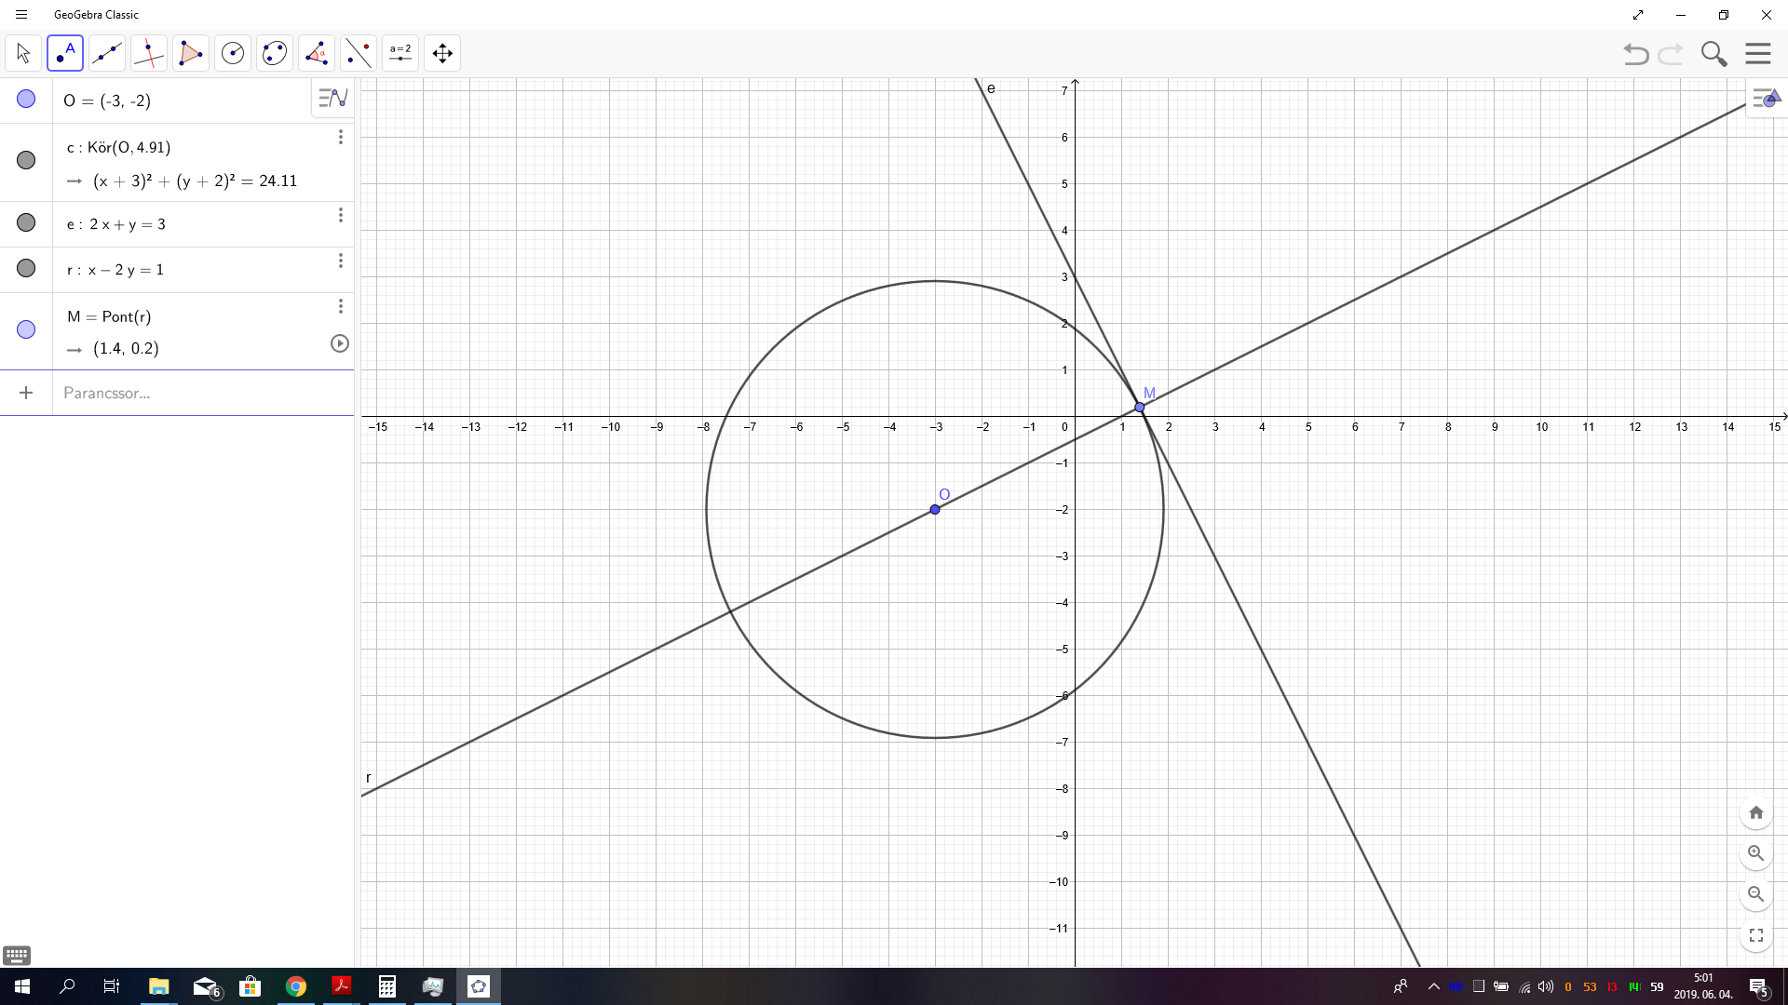Select the Ellipse conic tool

(275, 53)
